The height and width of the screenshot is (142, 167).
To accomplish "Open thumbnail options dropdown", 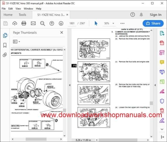I will click(x=16, y=42).
